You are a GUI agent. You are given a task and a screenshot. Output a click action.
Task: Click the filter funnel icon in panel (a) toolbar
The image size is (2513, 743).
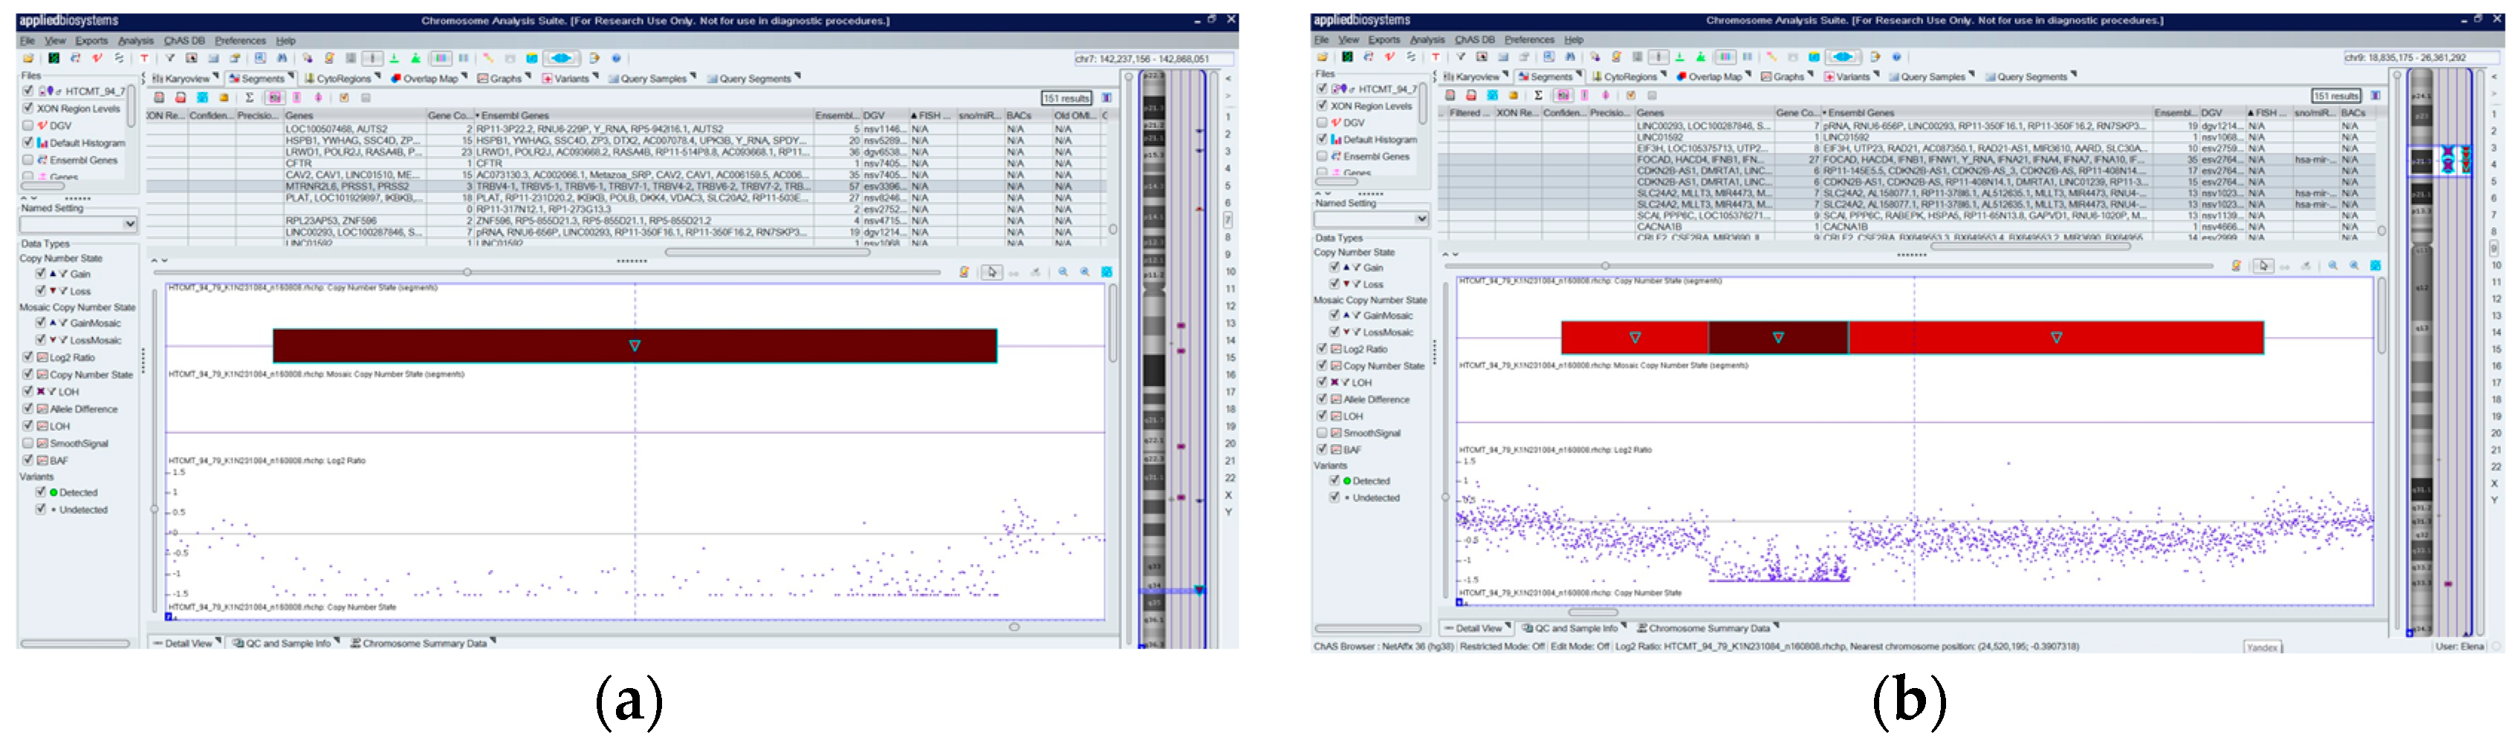click(x=169, y=59)
